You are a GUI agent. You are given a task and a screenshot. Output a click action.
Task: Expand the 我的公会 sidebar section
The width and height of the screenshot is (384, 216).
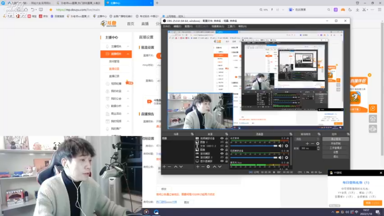pos(128,99)
